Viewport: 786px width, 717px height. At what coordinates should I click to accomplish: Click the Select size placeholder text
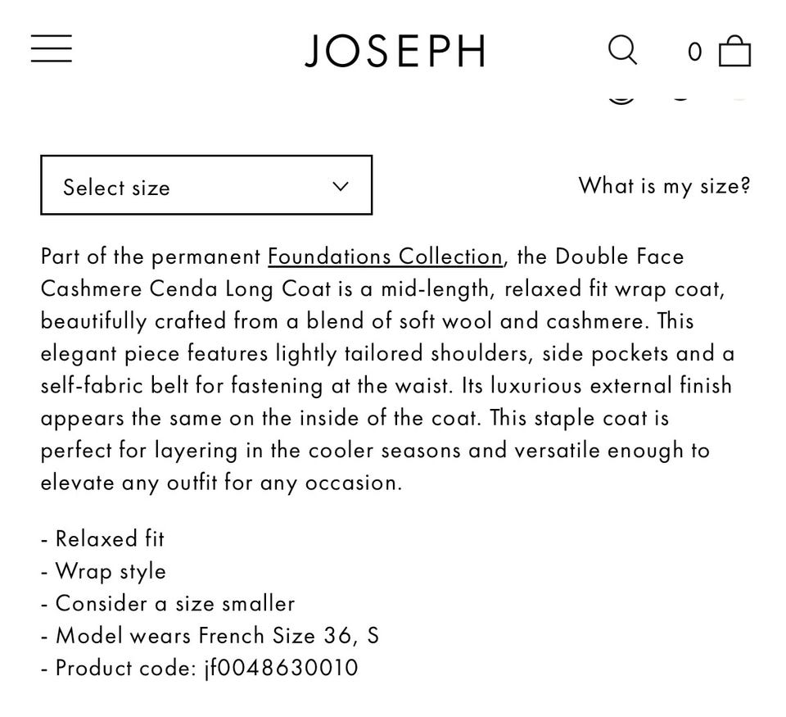coord(116,188)
